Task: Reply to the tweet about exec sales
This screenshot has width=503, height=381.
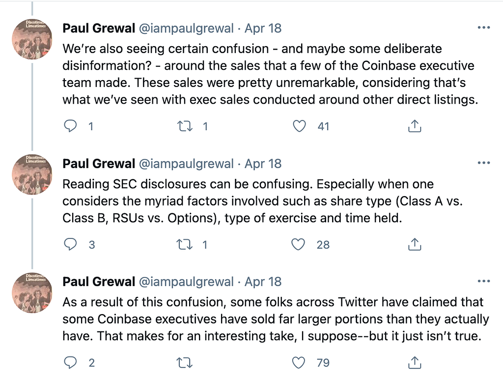Action: pyautogui.click(x=71, y=126)
